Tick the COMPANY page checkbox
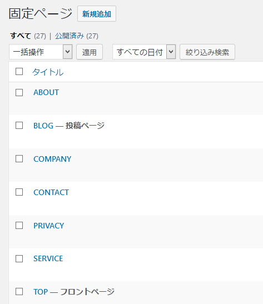Viewport: 263px width, 304px height. [19, 159]
